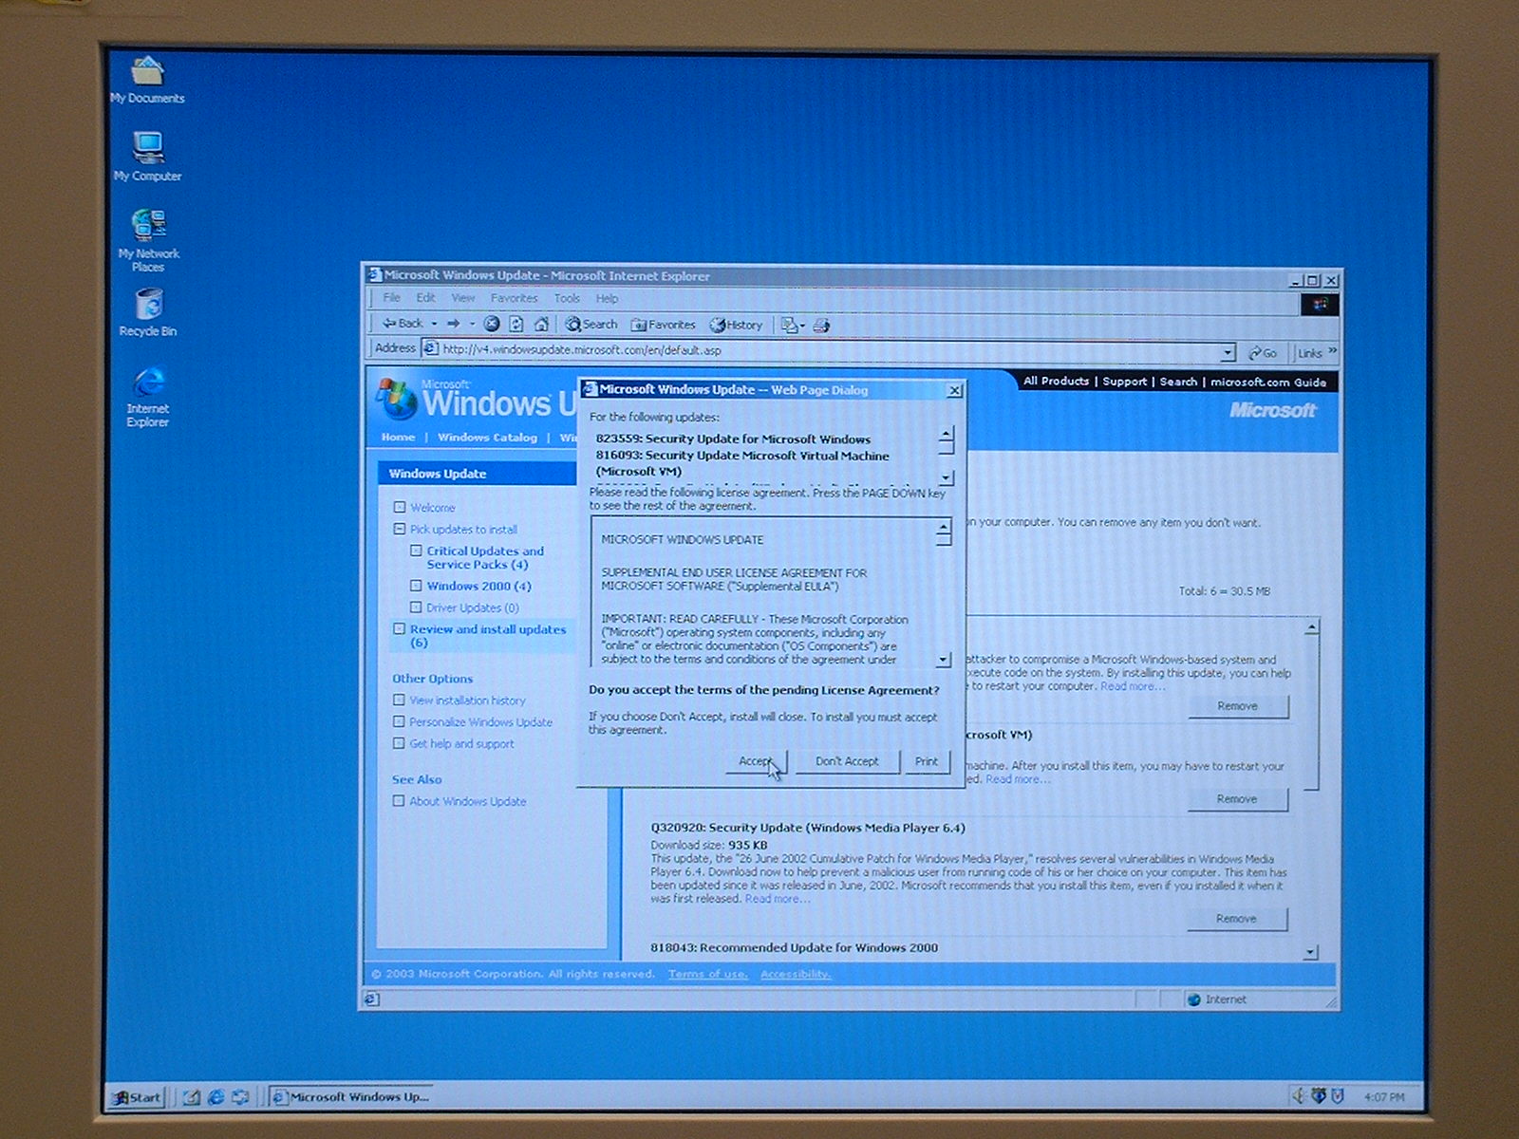Click the Don't Accept button

pos(847,761)
